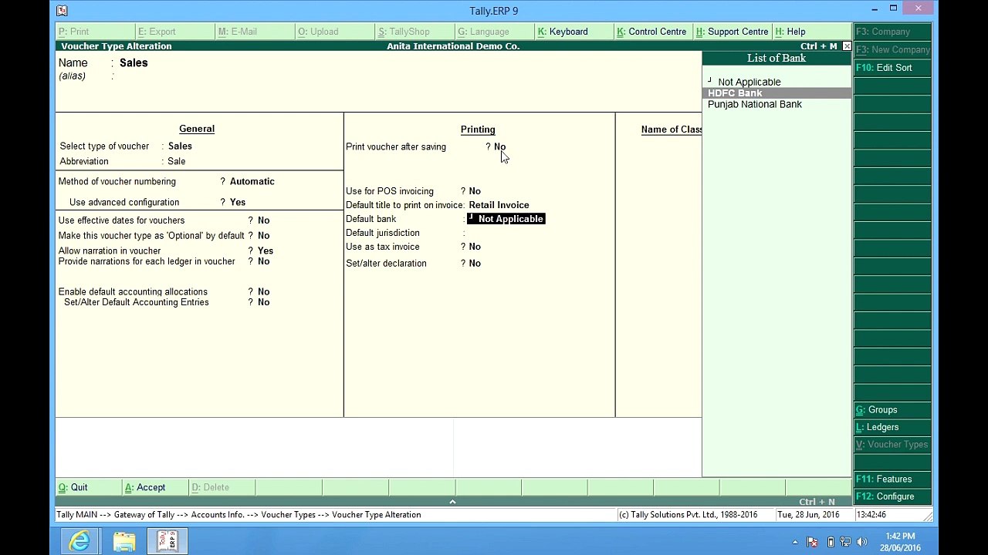This screenshot has height=555, width=988.
Task: Open File Explorer from the taskbar
Action: coord(124,542)
